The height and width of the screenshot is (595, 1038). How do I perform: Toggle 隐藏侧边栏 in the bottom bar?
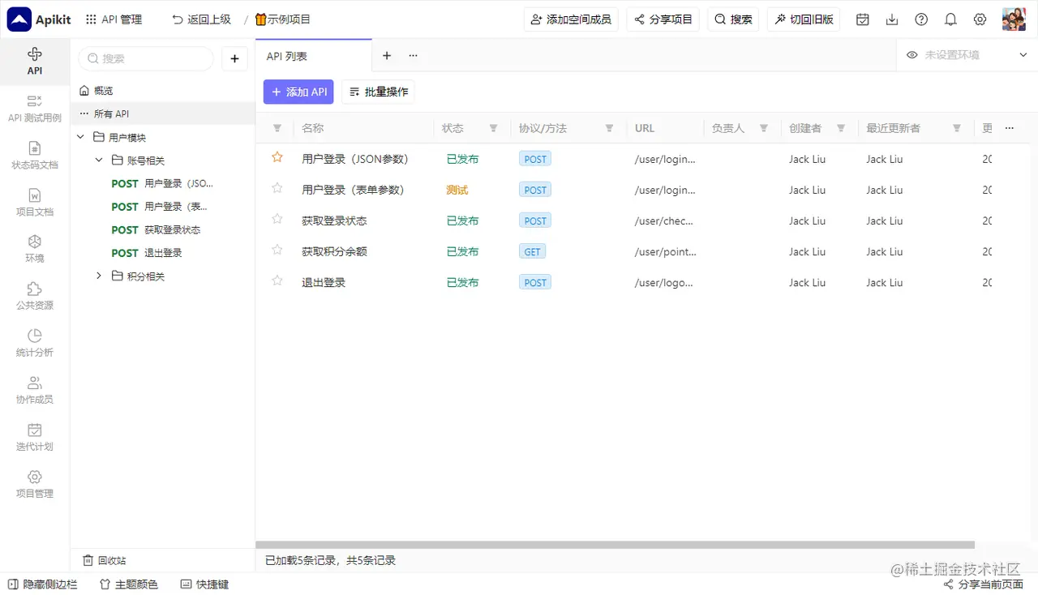tap(41, 583)
